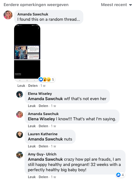
Task: Open the Meest recent sort dropdown
Action: [116, 5]
